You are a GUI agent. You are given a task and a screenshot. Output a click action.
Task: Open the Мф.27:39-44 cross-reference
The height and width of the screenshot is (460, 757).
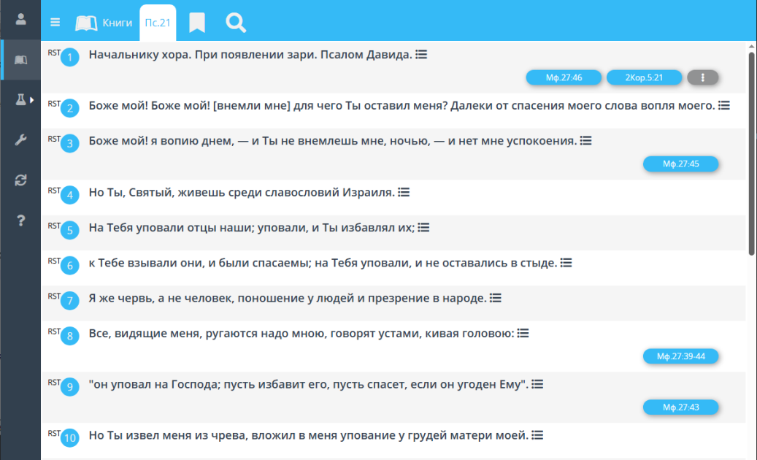click(681, 356)
